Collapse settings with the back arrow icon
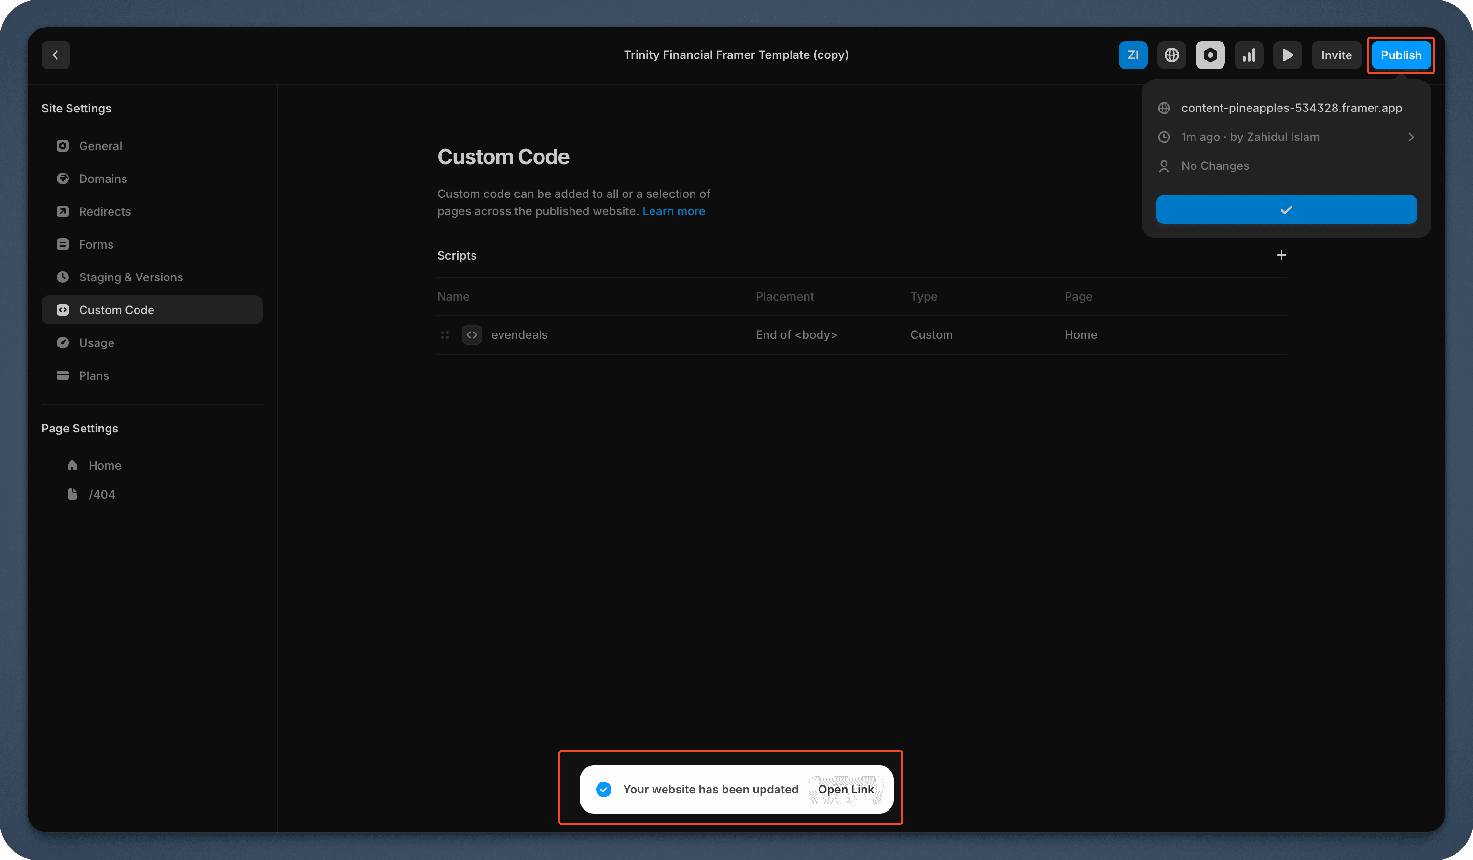 pos(56,55)
